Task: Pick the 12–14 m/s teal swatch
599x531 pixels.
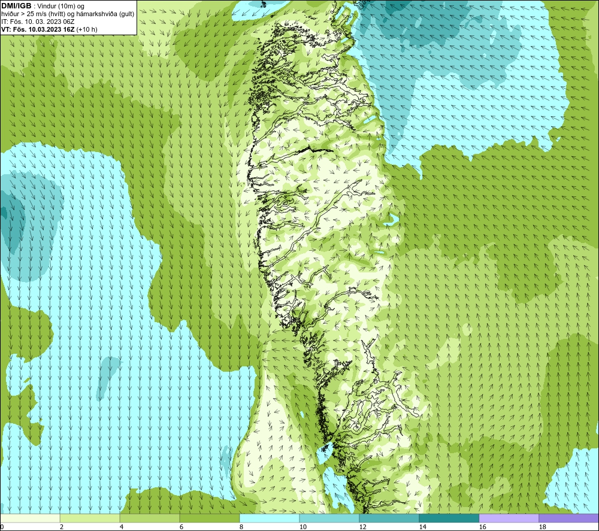Action: [389, 518]
